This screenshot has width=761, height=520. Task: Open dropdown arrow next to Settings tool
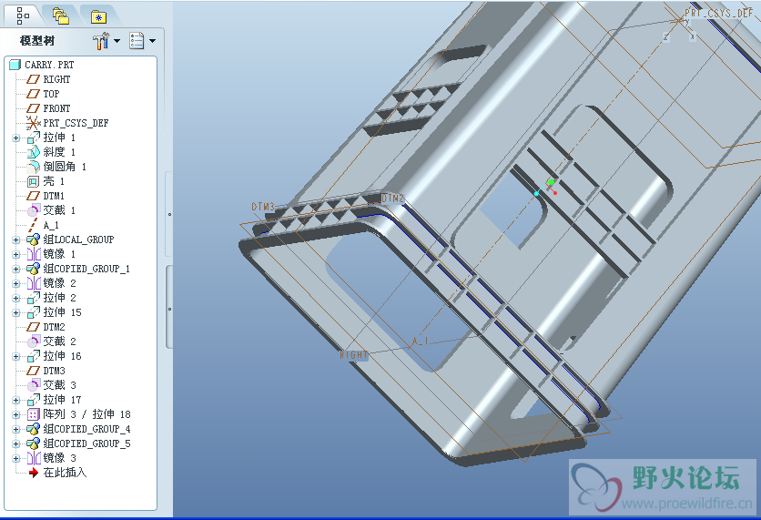pos(117,41)
